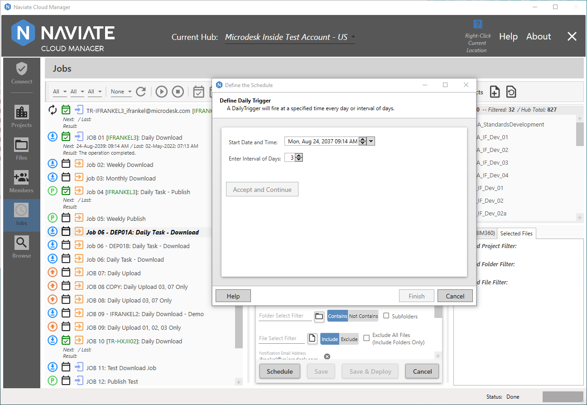Screen dimensions: 587x405
Task: Go to the Files sidebar section
Action: coord(22,150)
